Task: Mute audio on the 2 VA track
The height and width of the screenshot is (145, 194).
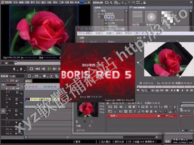Action: [x=17, y=103]
